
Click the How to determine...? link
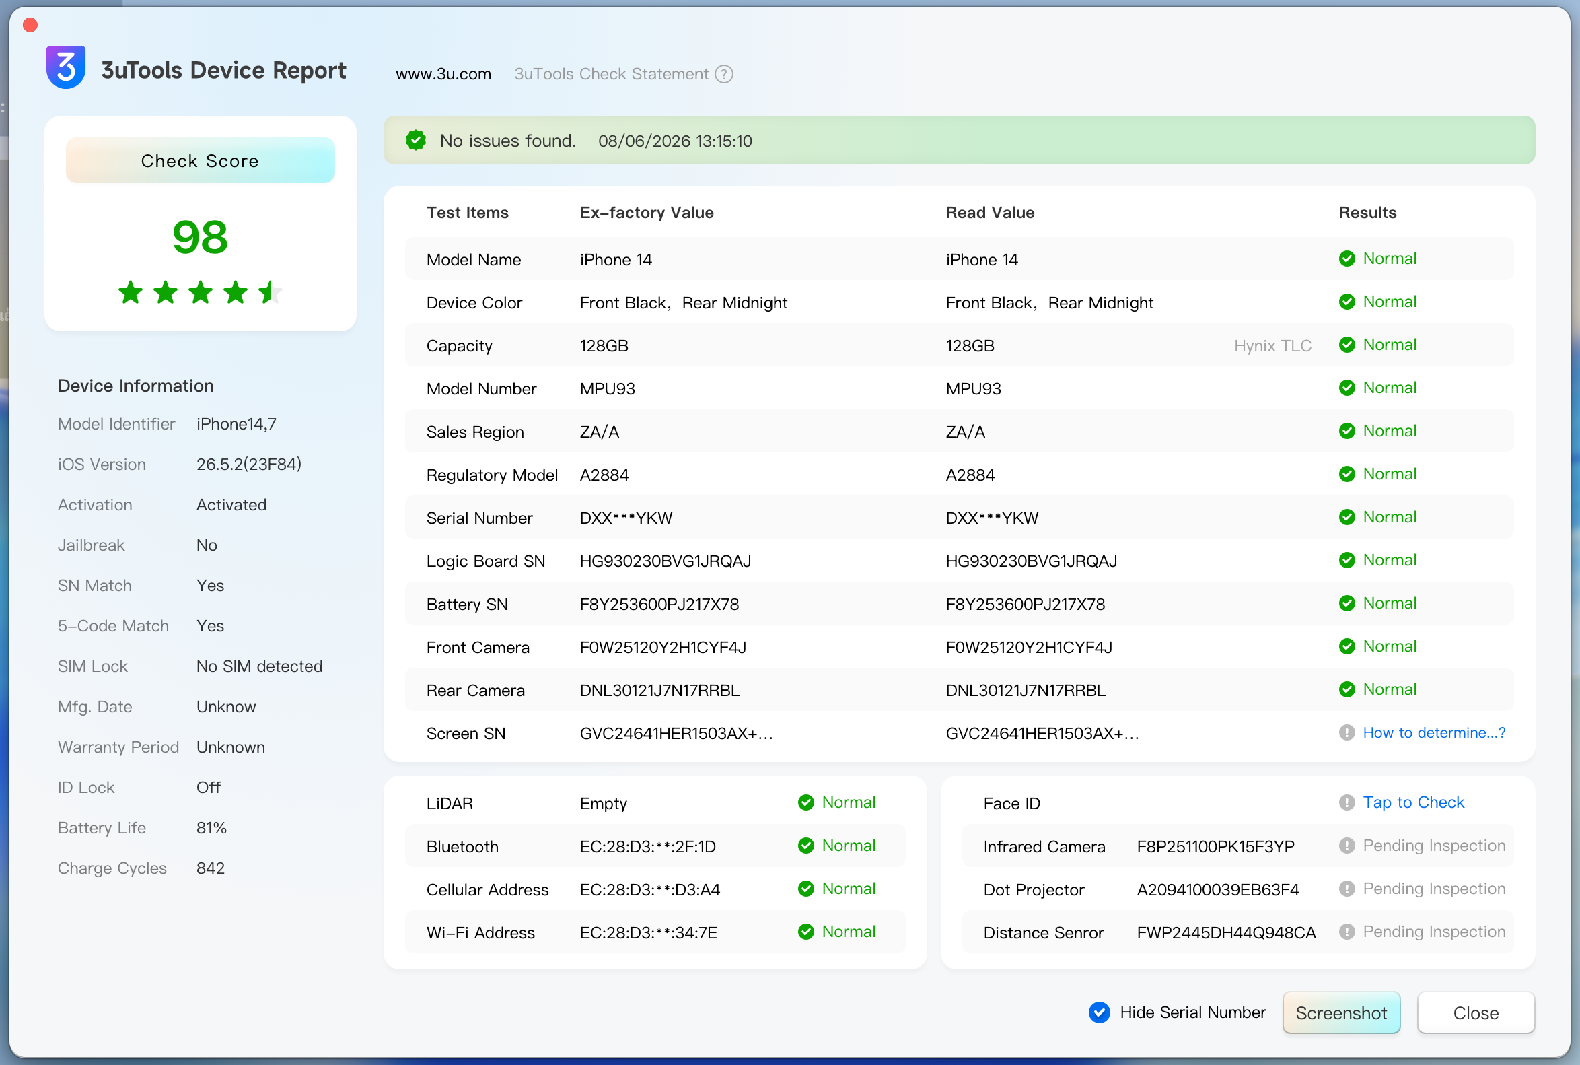coord(1434,733)
